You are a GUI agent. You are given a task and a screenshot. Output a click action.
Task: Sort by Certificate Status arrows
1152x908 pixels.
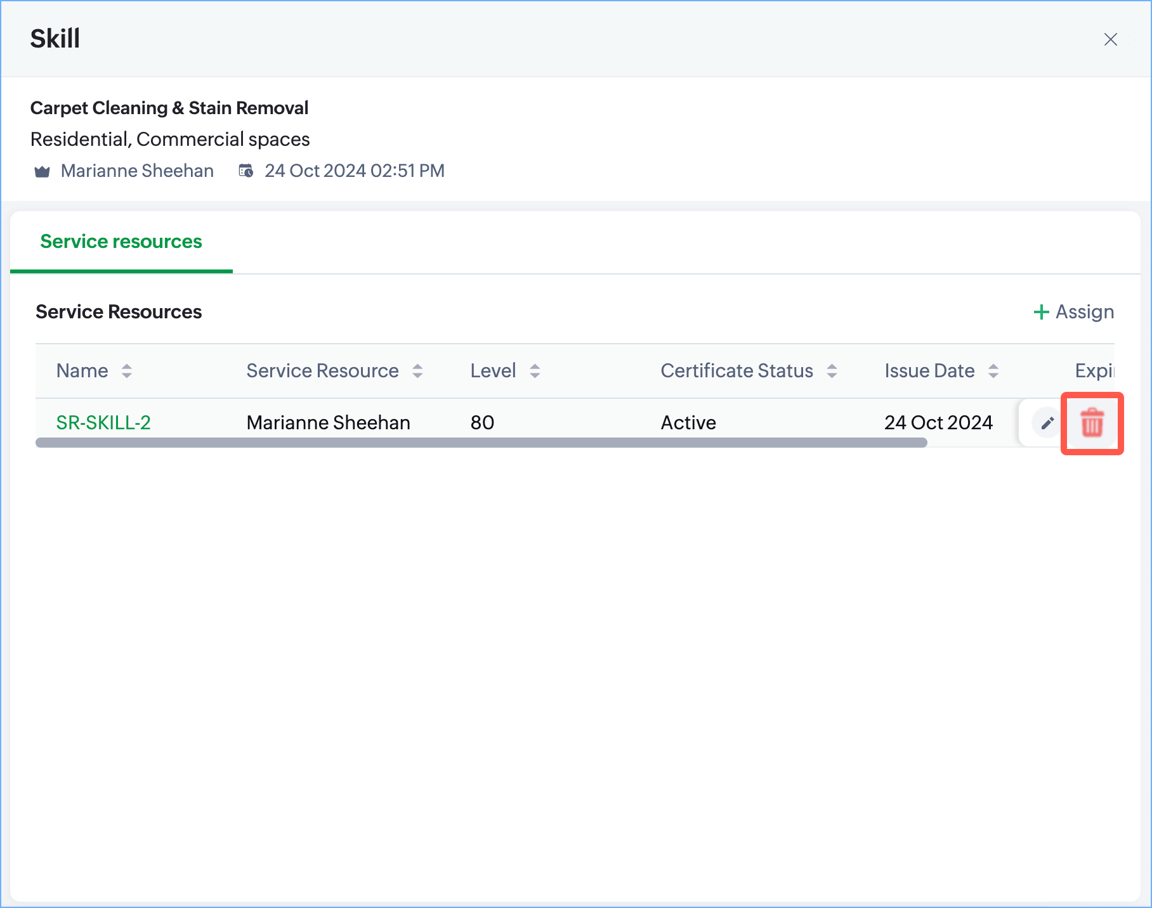(832, 371)
